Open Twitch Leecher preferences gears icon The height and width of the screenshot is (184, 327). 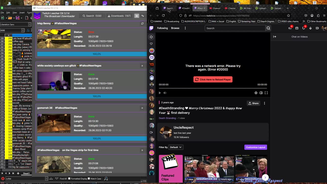click(143, 16)
